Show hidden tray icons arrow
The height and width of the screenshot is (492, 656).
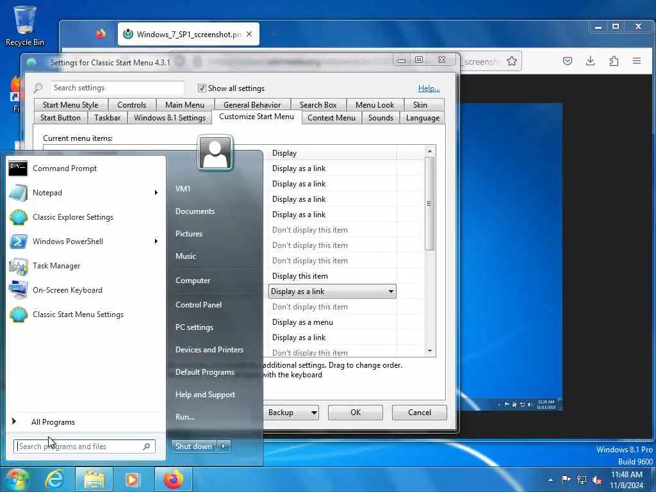[550, 480]
